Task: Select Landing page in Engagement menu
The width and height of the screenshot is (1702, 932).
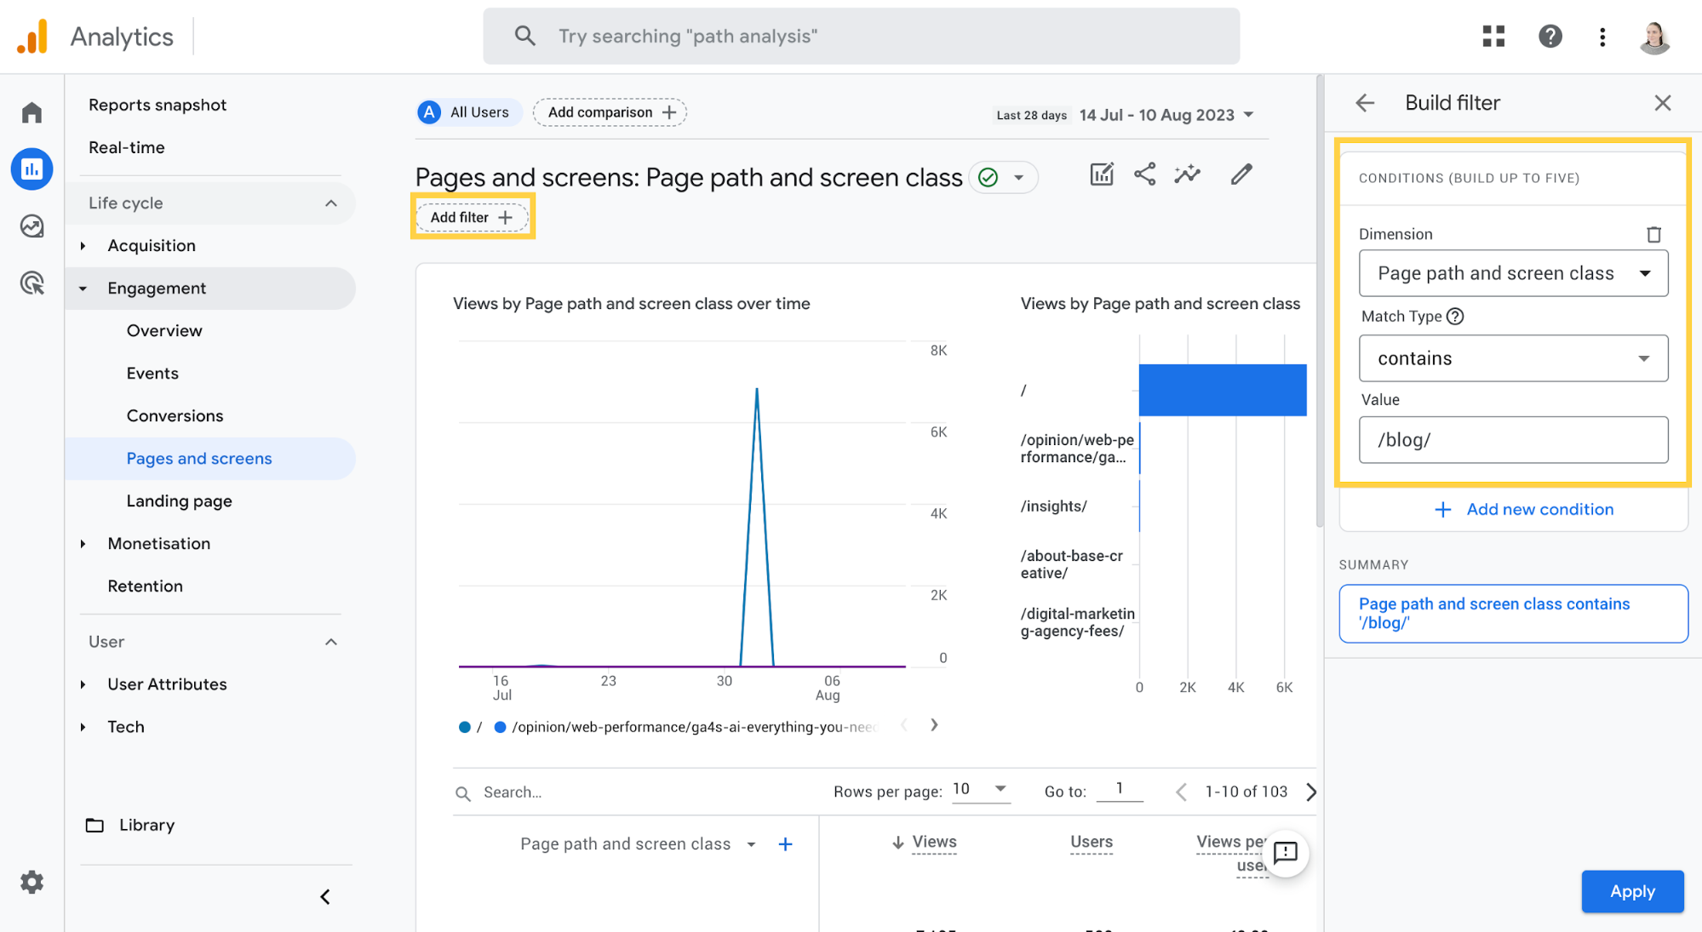Action: 179,501
